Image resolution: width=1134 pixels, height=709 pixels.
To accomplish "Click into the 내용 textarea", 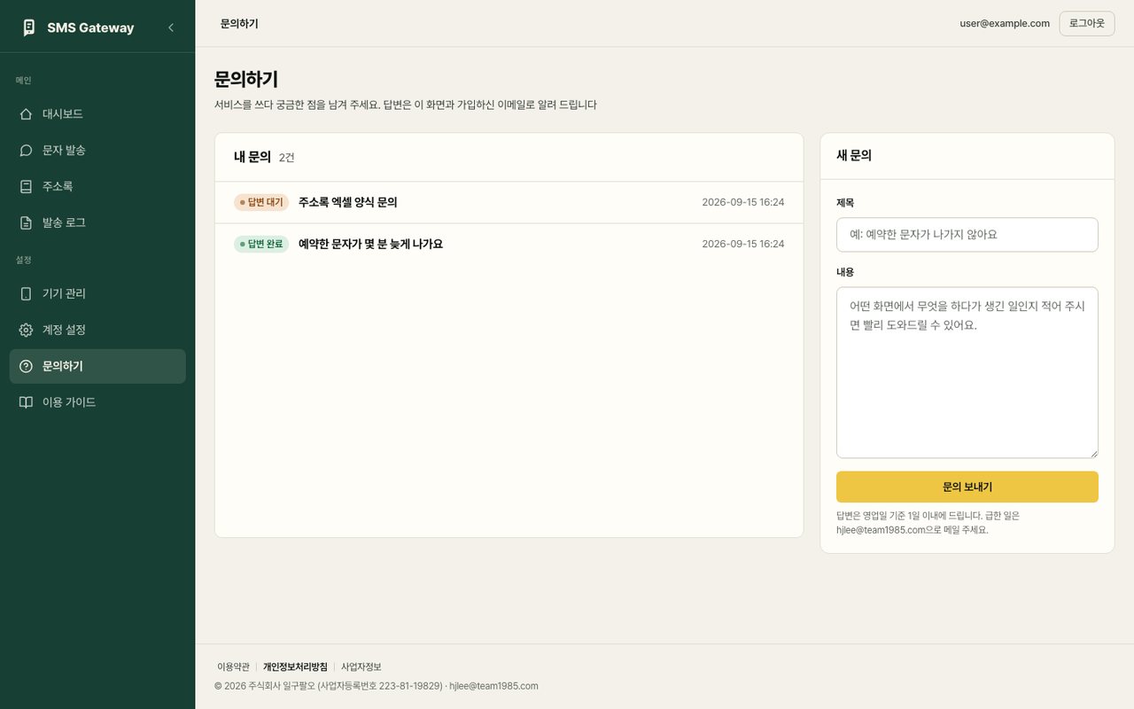I will point(967,372).
